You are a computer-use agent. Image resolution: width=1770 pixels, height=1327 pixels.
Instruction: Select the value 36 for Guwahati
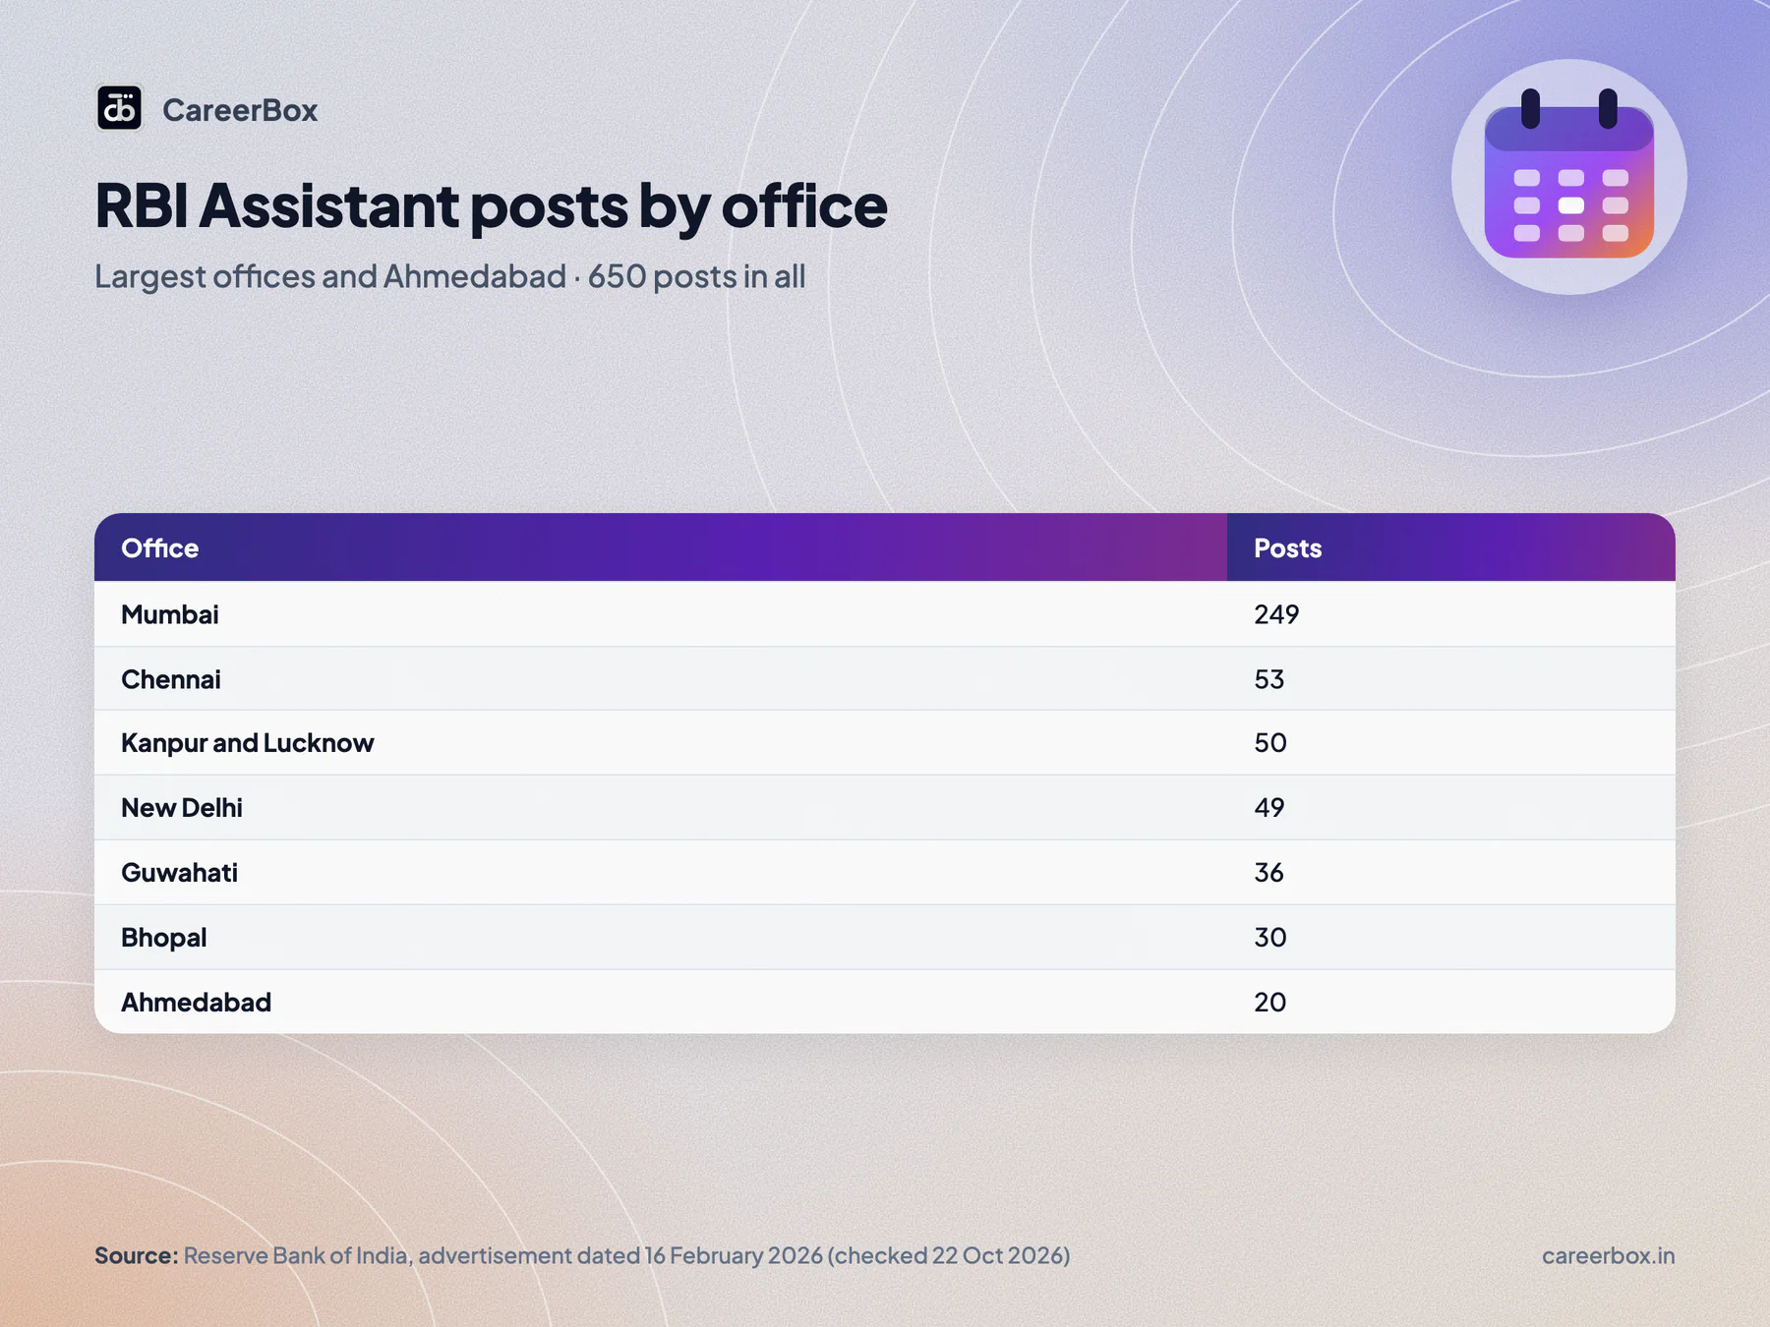coord(1268,873)
